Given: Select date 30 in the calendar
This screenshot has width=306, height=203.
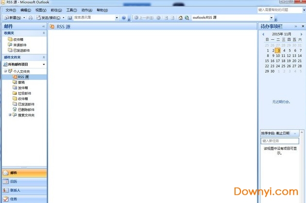Looking at the screenshot, I should pyautogui.click(x=272, y=71).
